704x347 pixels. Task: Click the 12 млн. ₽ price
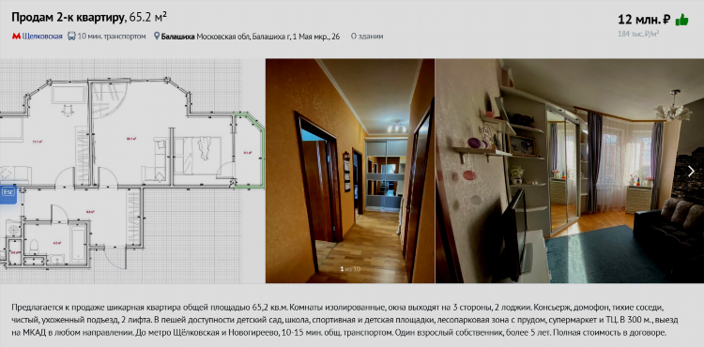click(x=644, y=20)
